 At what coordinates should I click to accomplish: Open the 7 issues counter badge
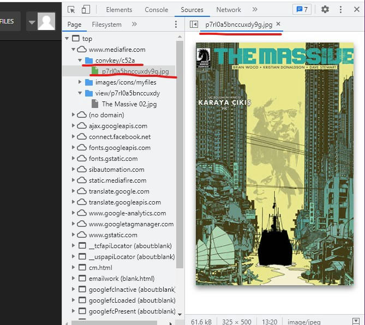(302, 9)
